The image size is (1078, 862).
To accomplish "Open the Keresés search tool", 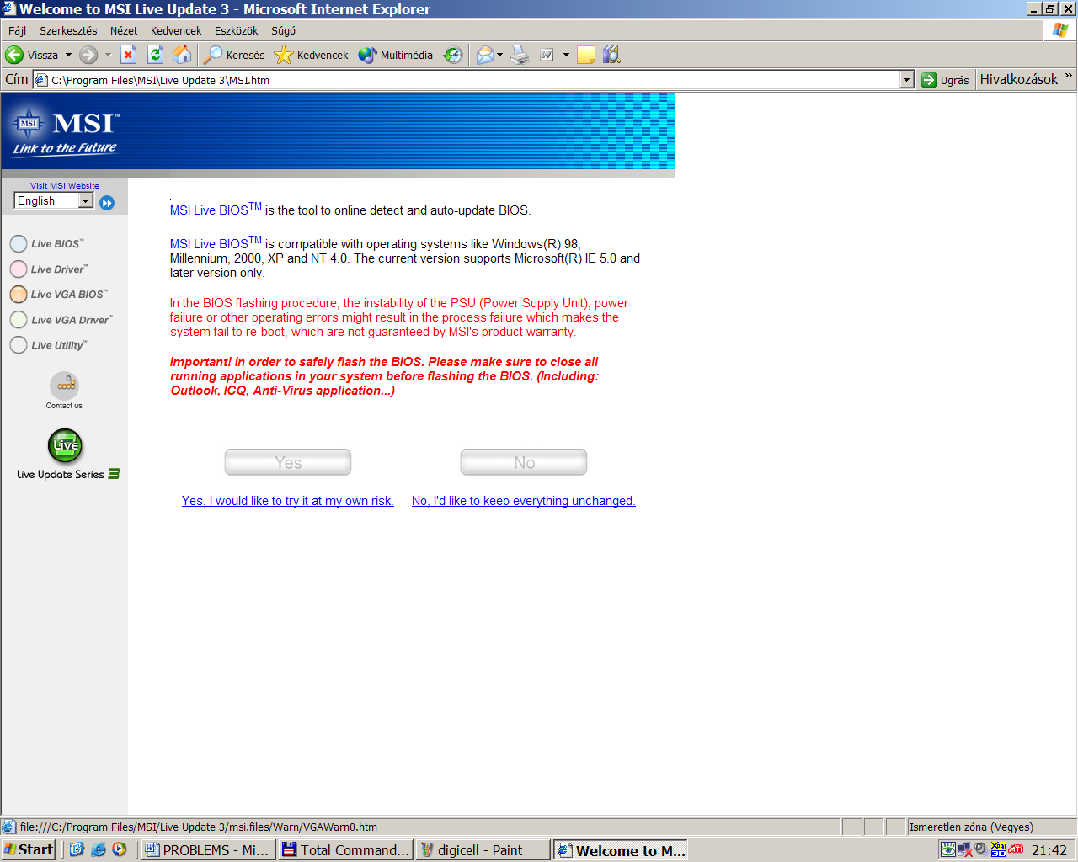I will pos(235,55).
